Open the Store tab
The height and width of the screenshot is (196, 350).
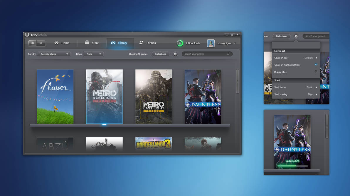tap(92, 43)
